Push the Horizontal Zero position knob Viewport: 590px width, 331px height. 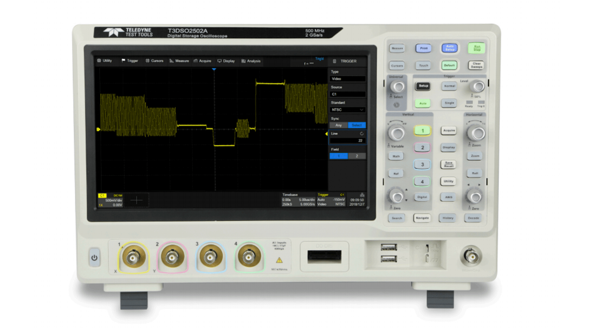(x=474, y=196)
